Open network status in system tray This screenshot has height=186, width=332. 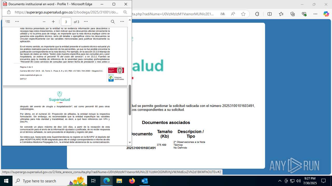[x=292, y=181]
